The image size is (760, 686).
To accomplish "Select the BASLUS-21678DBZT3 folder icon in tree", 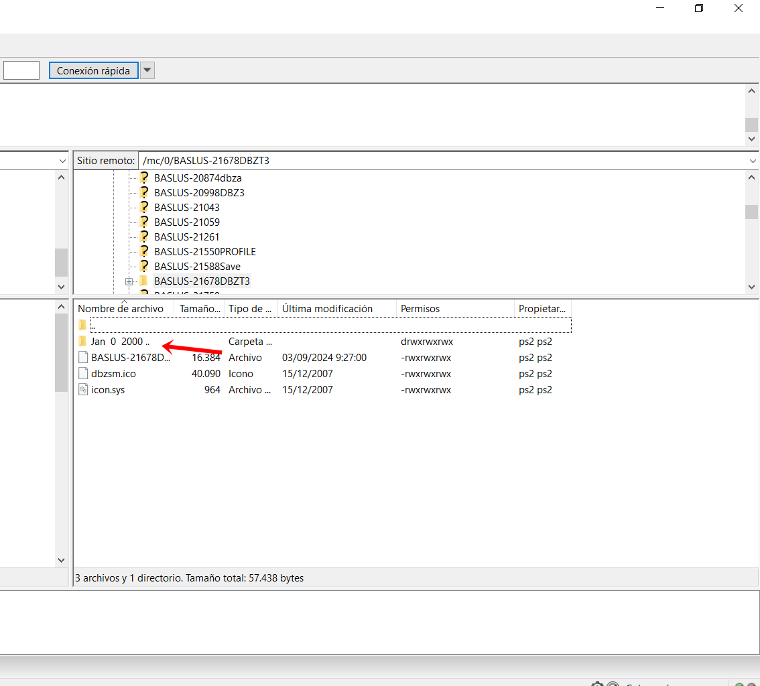I will coord(143,281).
